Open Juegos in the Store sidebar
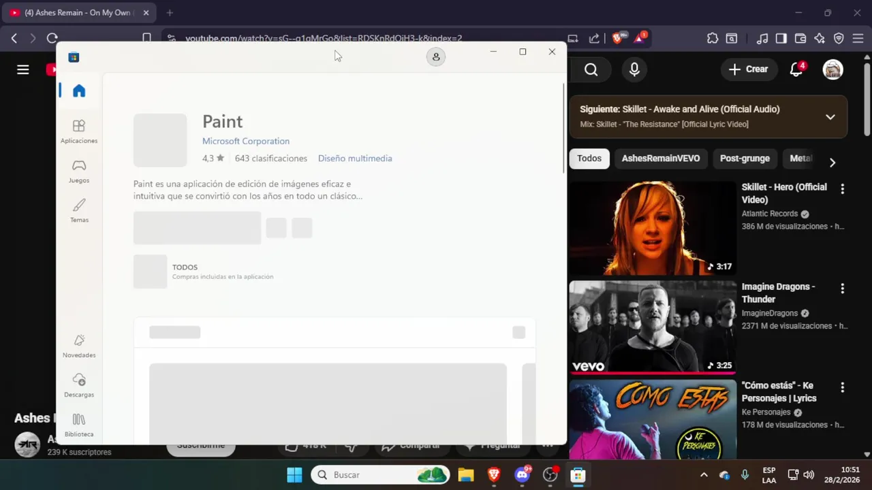 79,171
